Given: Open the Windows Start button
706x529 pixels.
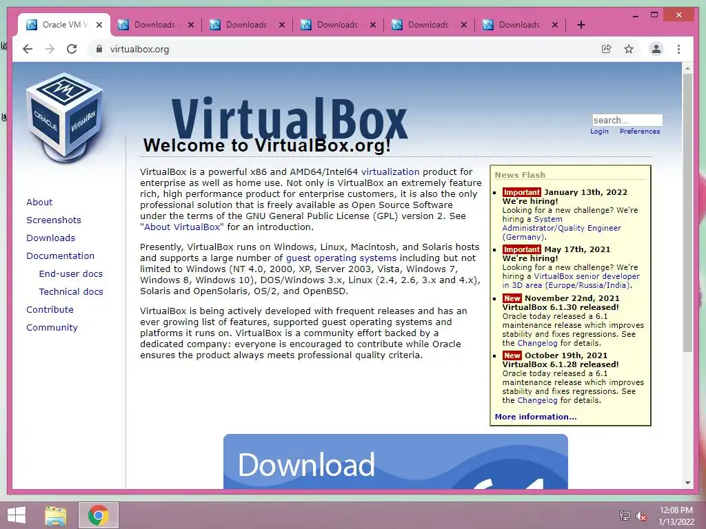Looking at the screenshot, I should (17, 515).
